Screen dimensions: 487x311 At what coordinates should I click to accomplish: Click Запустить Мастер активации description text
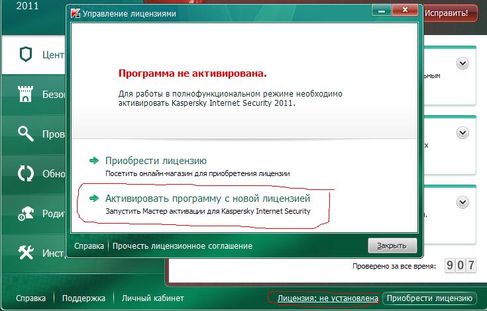click(208, 212)
